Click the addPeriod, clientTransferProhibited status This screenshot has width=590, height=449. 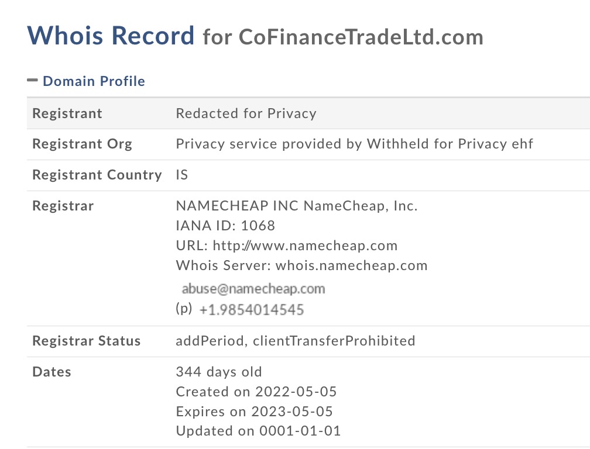pyautogui.click(x=296, y=341)
